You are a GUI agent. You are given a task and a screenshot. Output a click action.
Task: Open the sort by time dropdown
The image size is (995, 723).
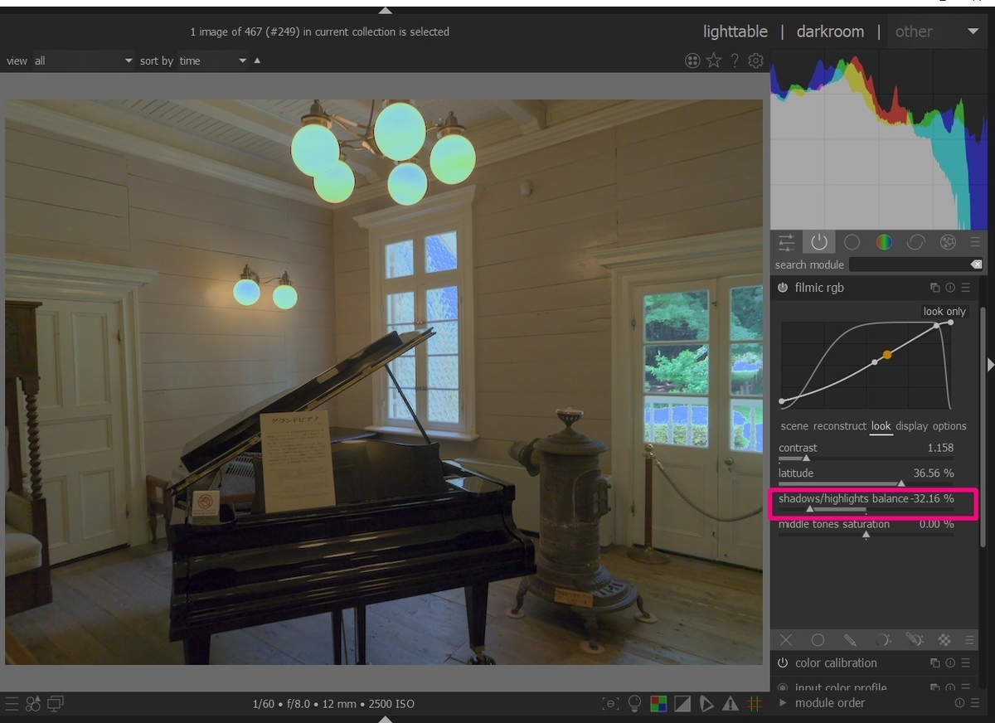213,61
